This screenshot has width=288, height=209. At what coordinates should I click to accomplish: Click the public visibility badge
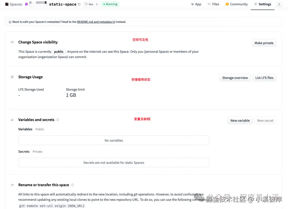tap(59, 51)
